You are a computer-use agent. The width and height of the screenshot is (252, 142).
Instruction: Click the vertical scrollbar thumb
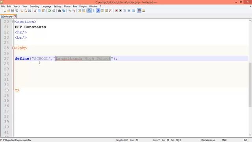[x=250, y=85]
